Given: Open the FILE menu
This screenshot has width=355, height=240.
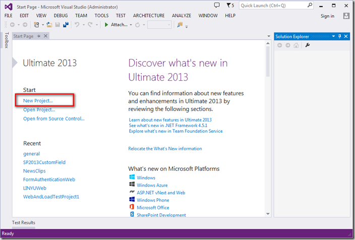Looking at the screenshot, I should point(9,16).
